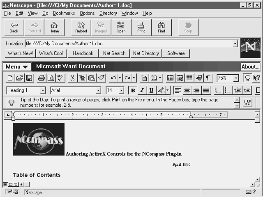Expand the highlight color dropdown arrow
Image resolution: width=263 pixels, height=197 pixels.
[x=168, y=90]
